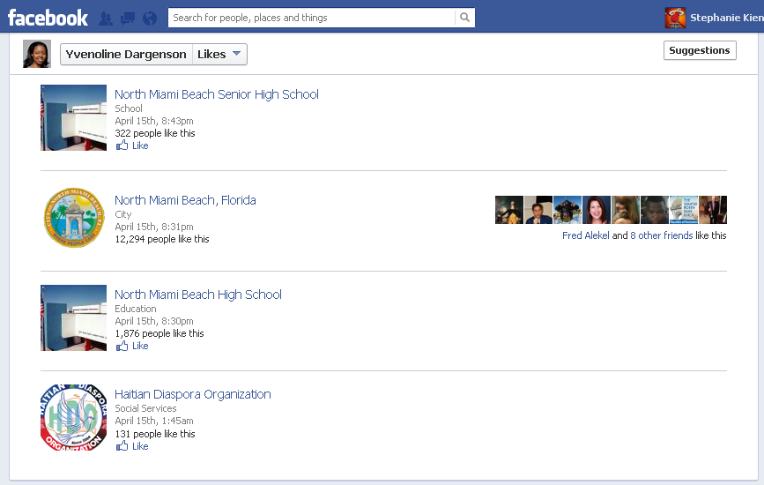Expand the Likes dropdown menu
The width and height of the screenshot is (764, 485).
219,55
